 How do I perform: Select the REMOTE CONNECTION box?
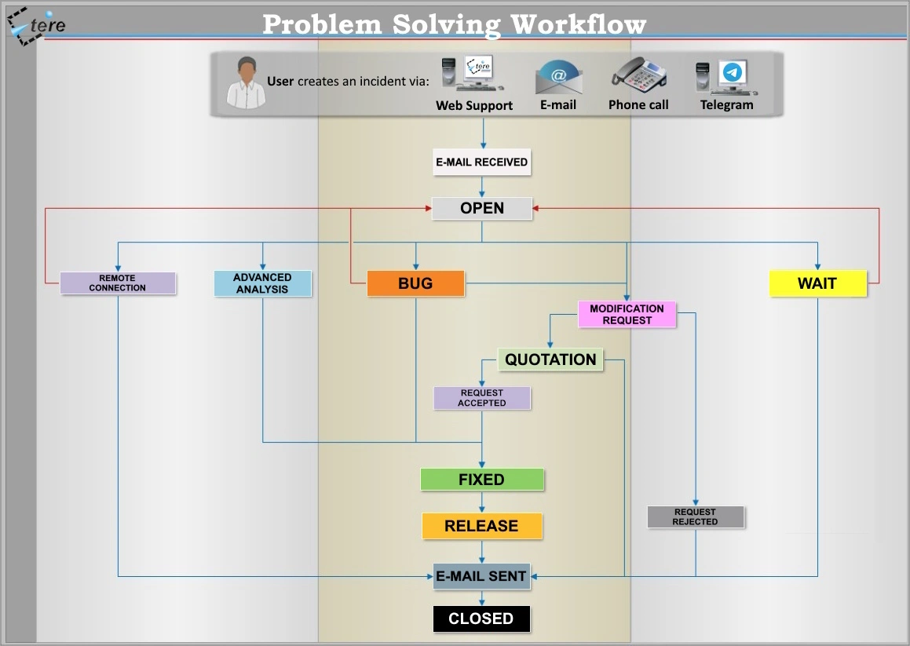coord(118,283)
